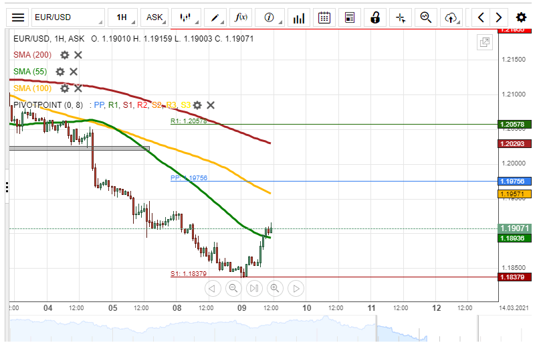Click the SMA (55) indicator label
This screenshot has height=347, width=539.
[30, 72]
